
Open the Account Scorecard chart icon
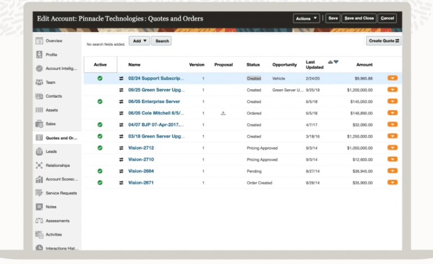pos(39,179)
